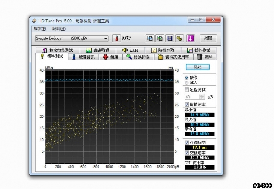
Task: Open the 錯誤掃描 tab
Action: pos(138,57)
